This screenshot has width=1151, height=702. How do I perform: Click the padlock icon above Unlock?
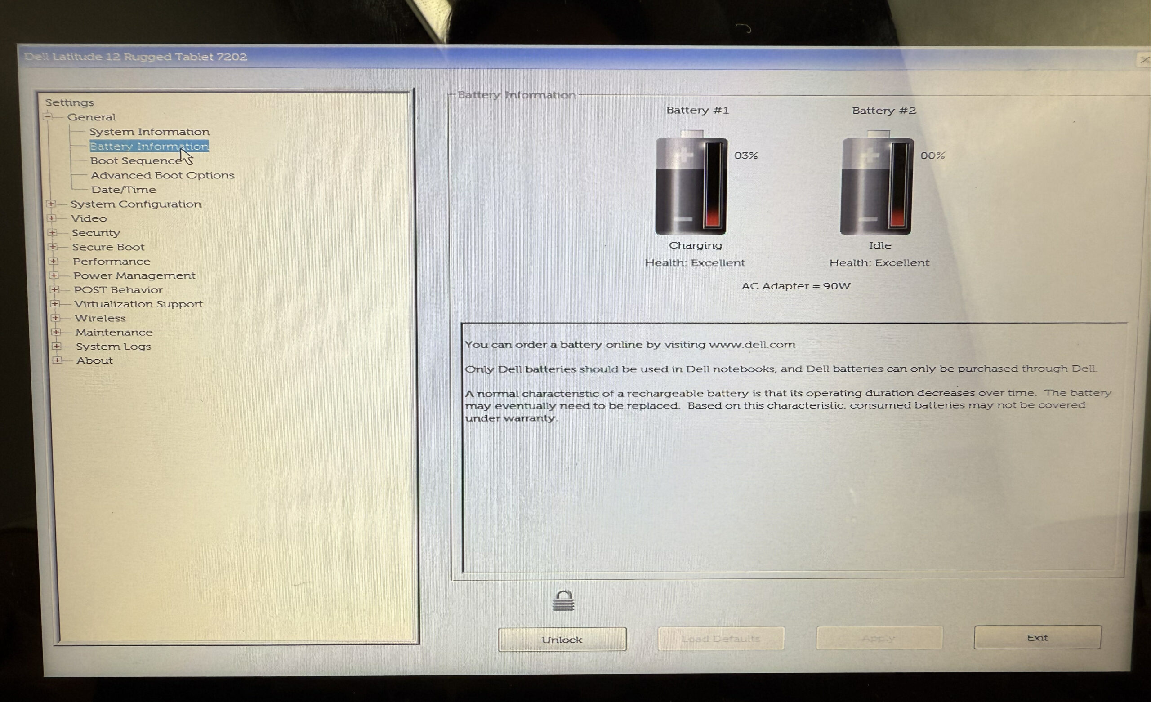click(563, 600)
